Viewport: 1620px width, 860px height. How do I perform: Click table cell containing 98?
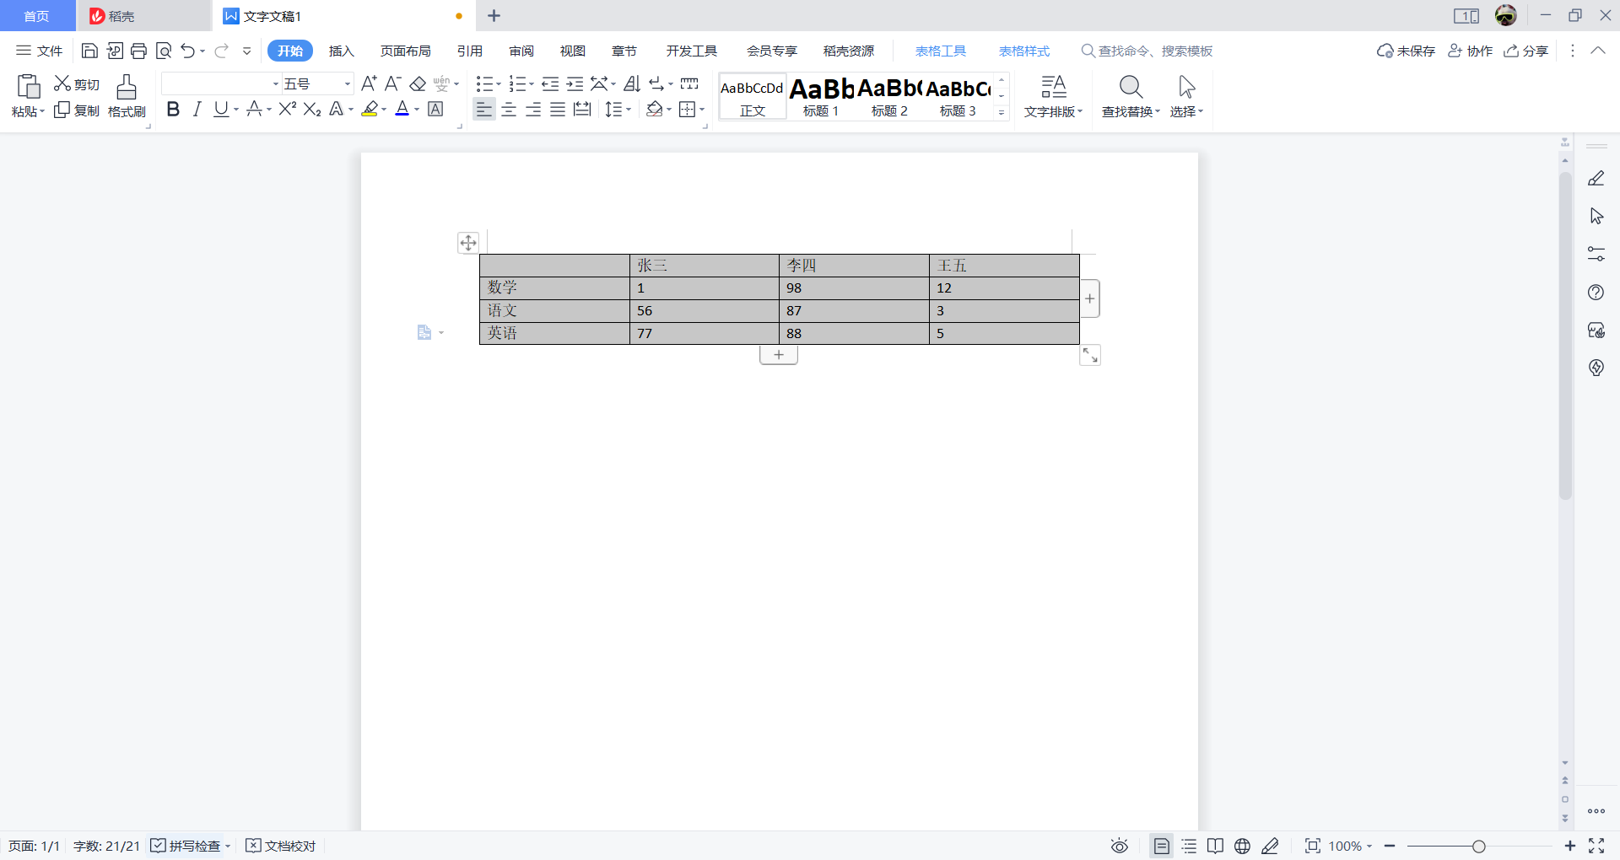[x=853, y=288]
